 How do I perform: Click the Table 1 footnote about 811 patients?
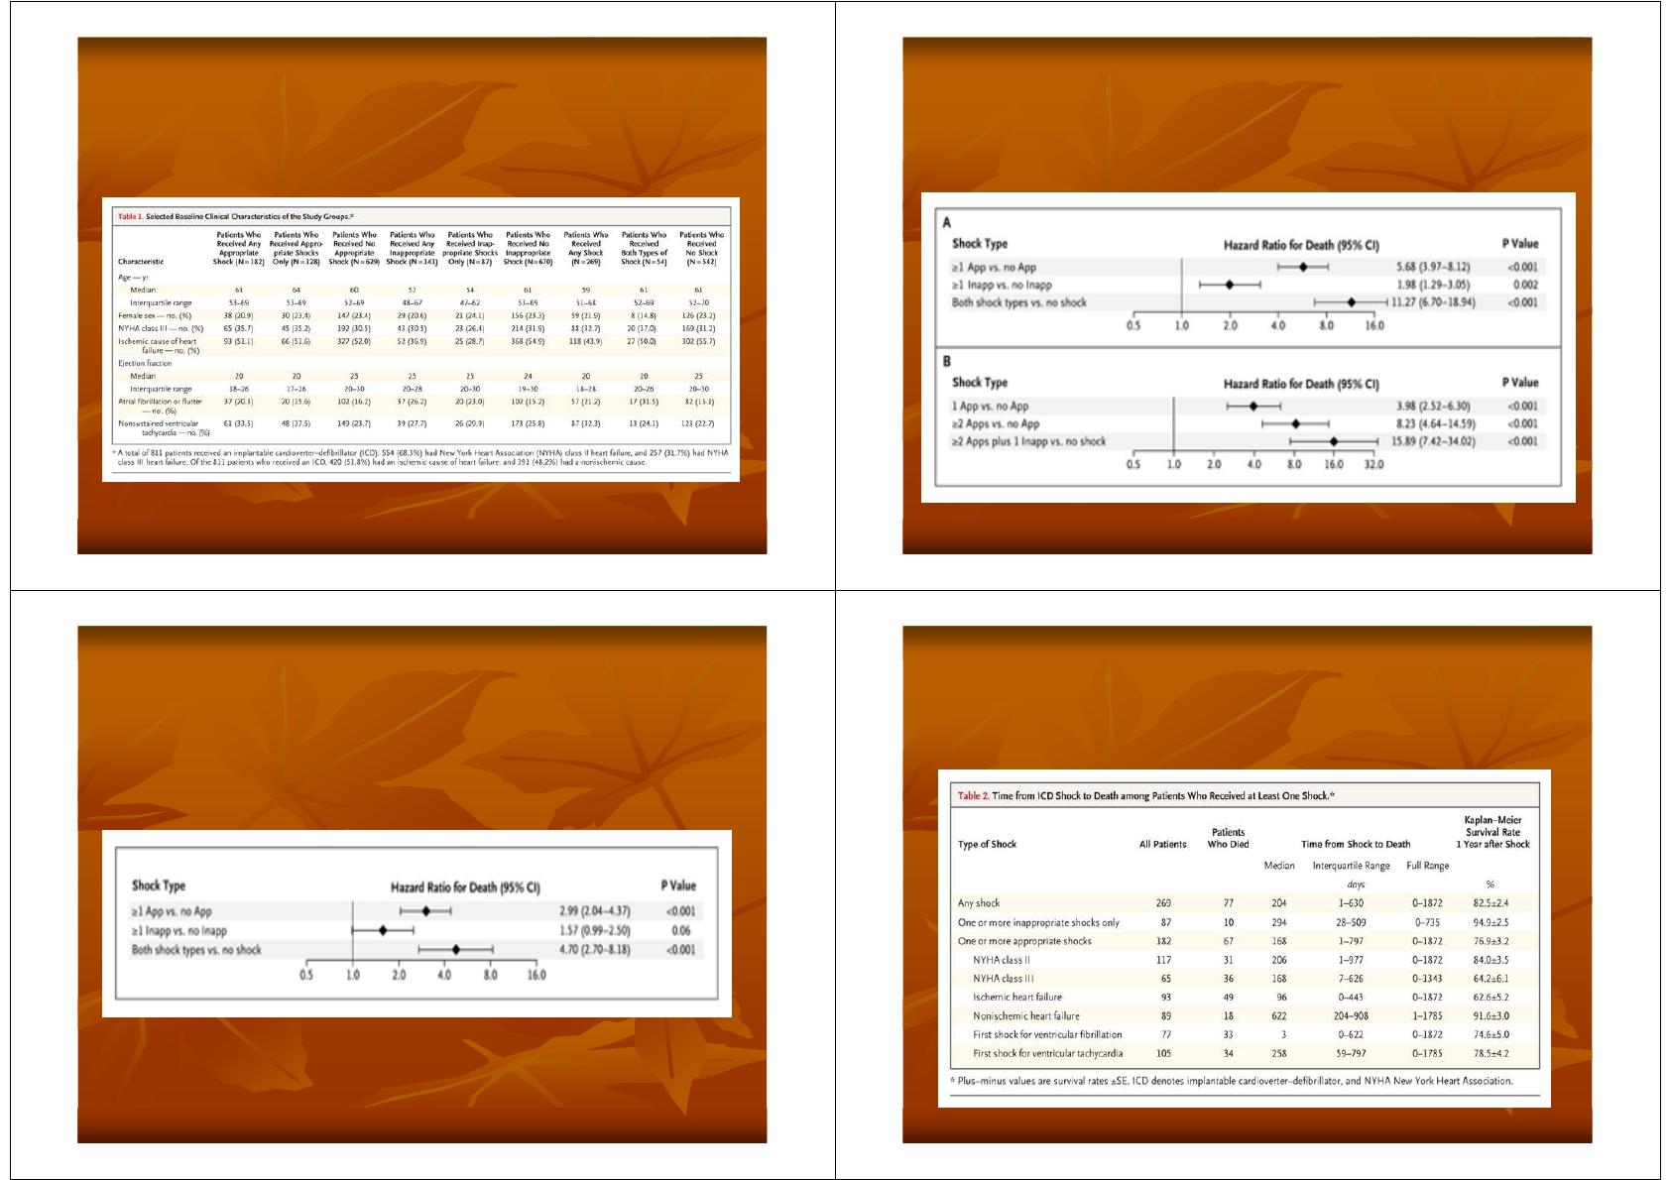(422, 457)
